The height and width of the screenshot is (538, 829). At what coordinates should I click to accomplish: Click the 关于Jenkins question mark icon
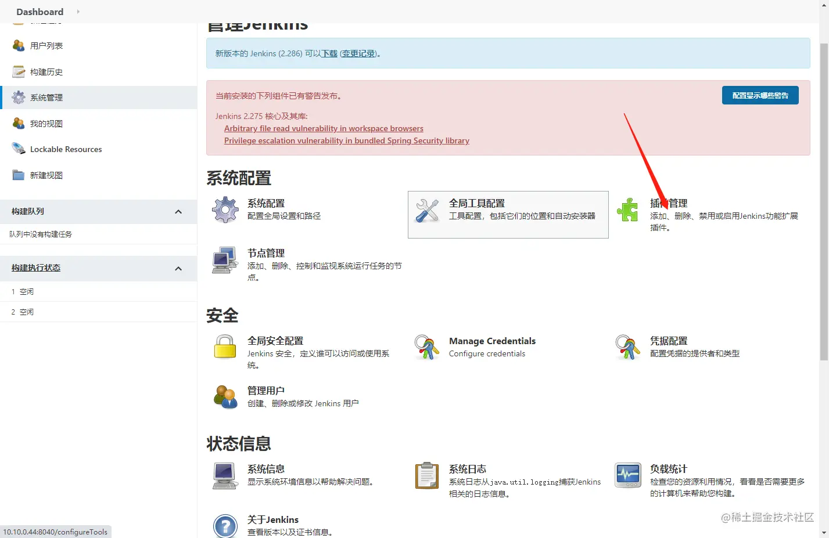[225, 525]
